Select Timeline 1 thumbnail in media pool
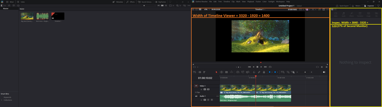 [x=58, y=16]
